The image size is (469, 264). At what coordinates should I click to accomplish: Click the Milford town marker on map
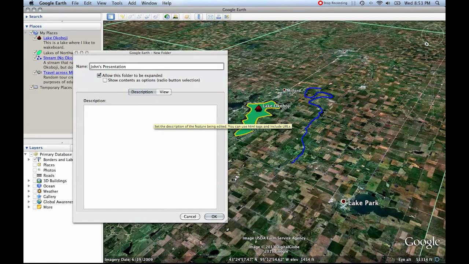tap(284, 90)
